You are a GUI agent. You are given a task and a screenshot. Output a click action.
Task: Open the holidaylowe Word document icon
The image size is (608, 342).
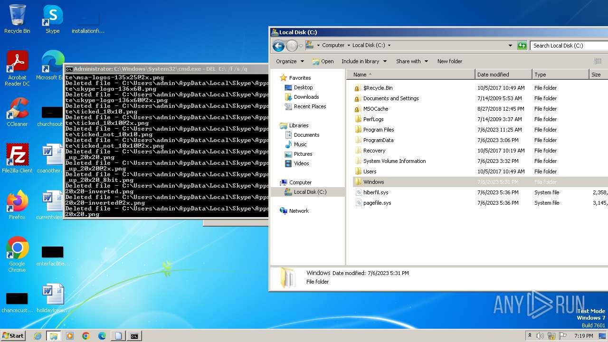52,298
